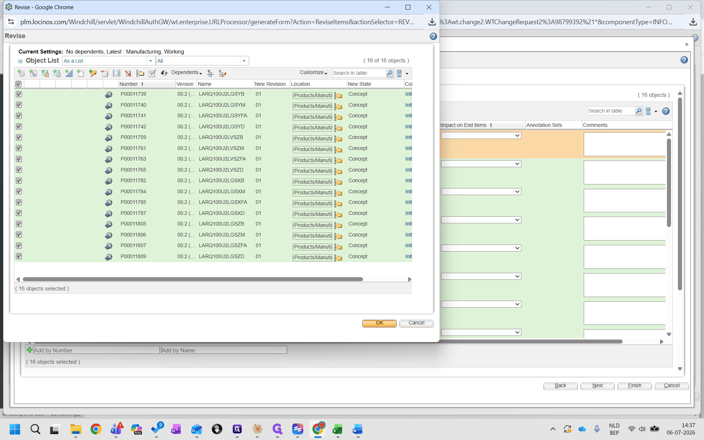
Task: Uncheck the checkbox for P00011759
Action: 19,137
